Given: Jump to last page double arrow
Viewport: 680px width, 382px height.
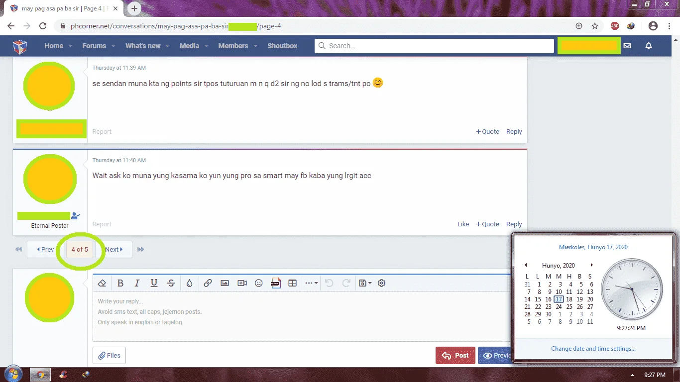Looking at the screenshot, I should click(x=141, y=250).
